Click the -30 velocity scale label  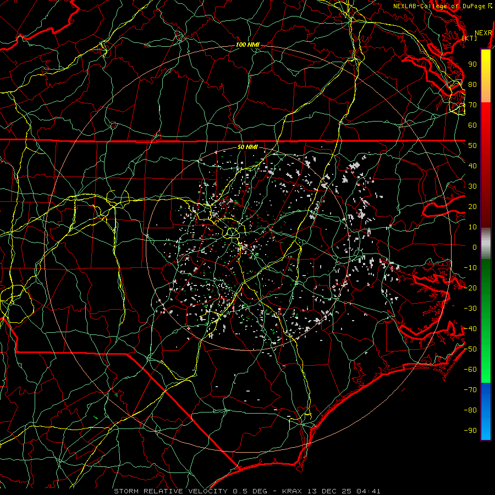point(470,309)
